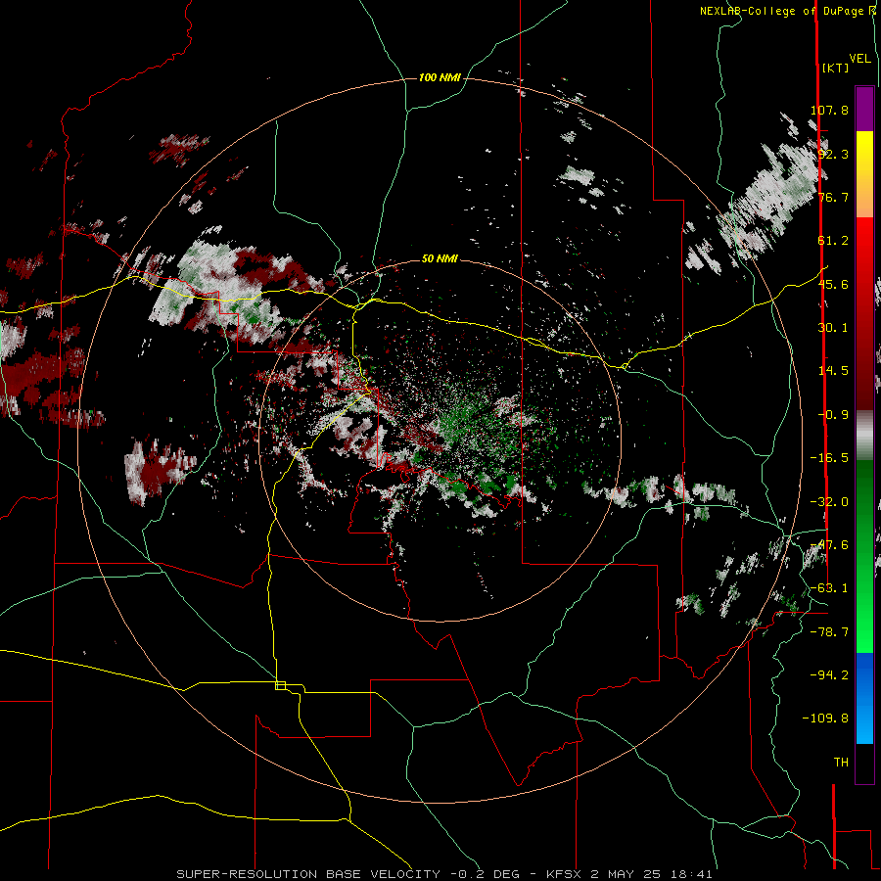Click the -16.5 velocity scale value
The image size is (881, 881).
click(829, 458)
